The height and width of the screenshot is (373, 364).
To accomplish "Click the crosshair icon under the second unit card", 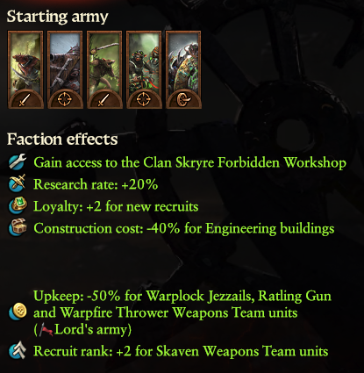I will pos(65,100).
